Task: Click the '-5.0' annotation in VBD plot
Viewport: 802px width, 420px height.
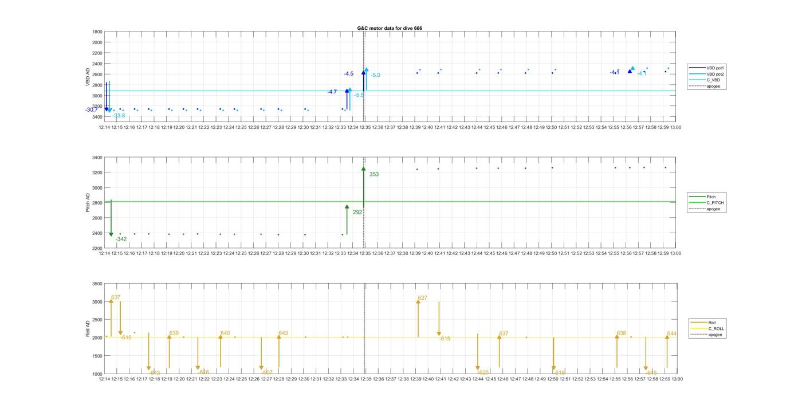Action: point(376,75)
